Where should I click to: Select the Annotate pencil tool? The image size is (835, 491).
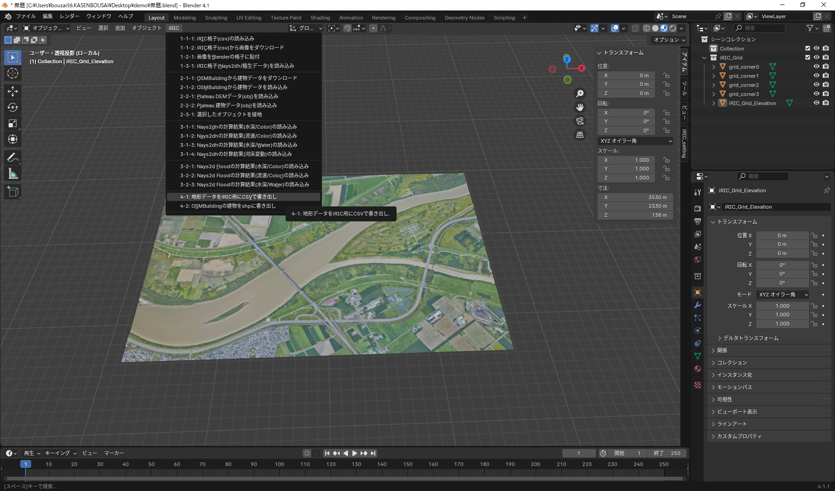coord(13,158)
